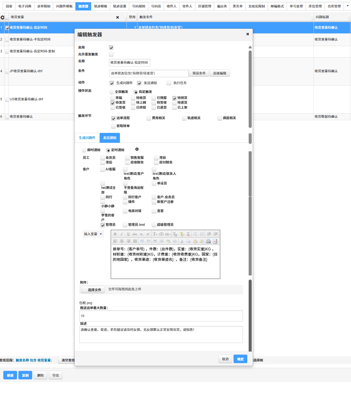Open the 插入变量 dropdown
351x397 pixels.
tap(93, 234)
